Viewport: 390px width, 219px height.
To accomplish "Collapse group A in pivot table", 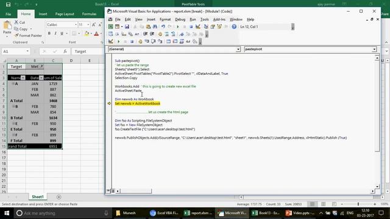I will (13, 84).
